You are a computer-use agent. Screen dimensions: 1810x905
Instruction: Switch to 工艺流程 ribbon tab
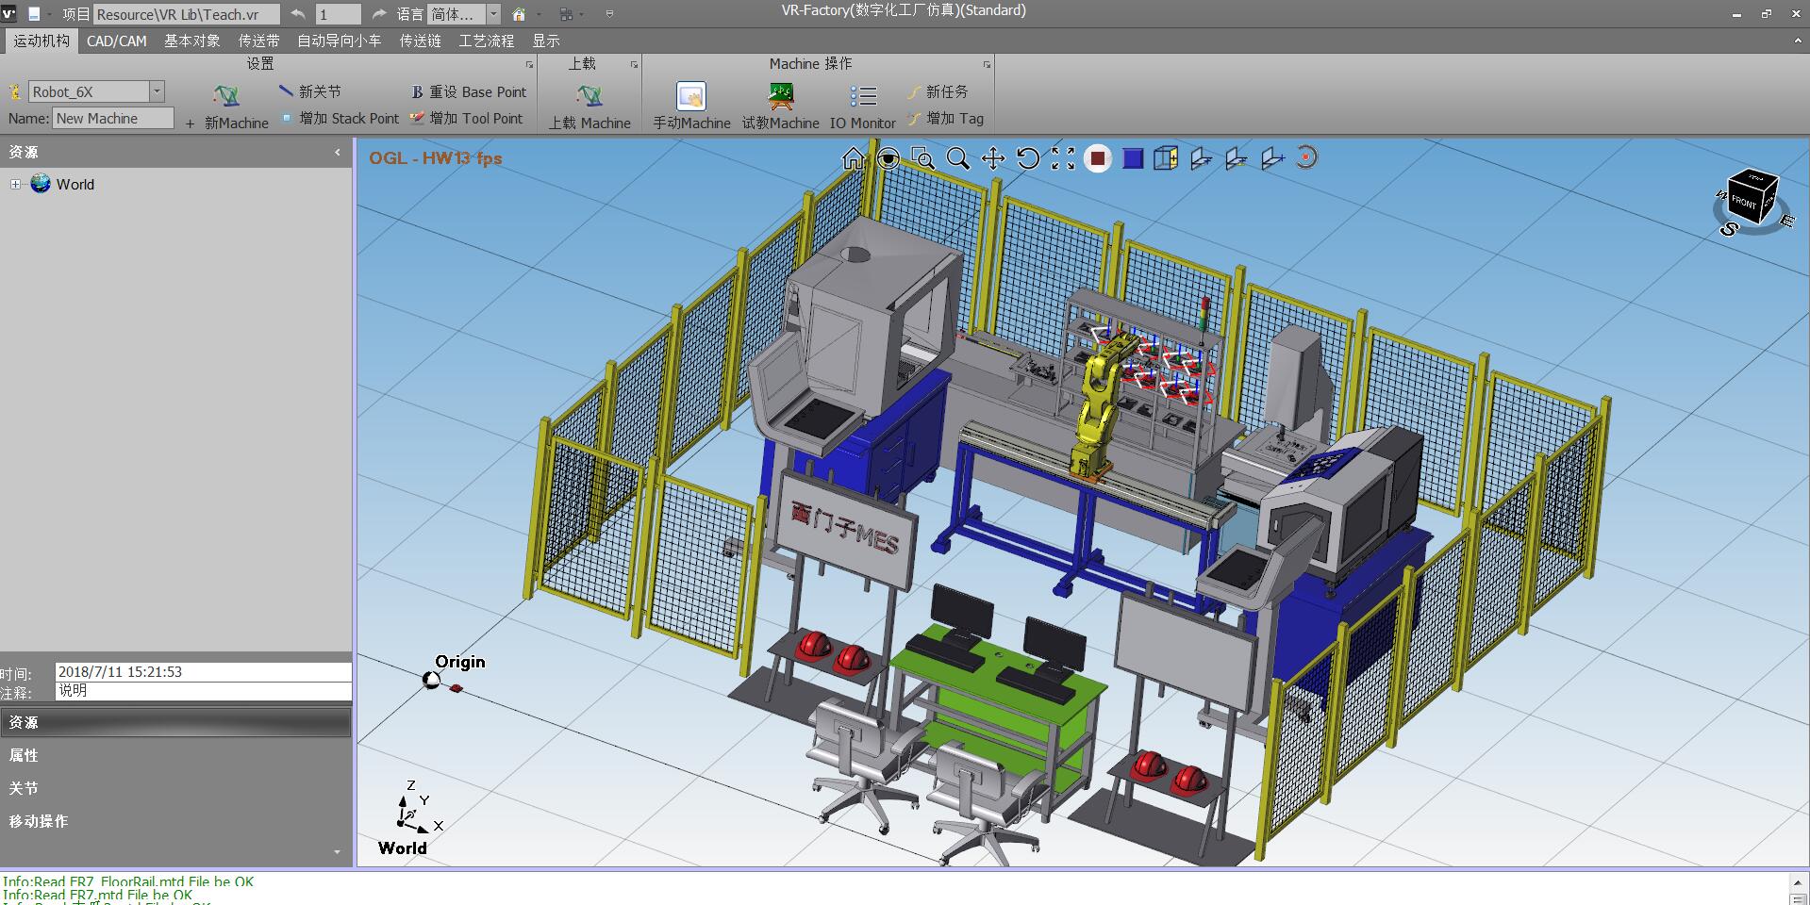pos(487,41)
